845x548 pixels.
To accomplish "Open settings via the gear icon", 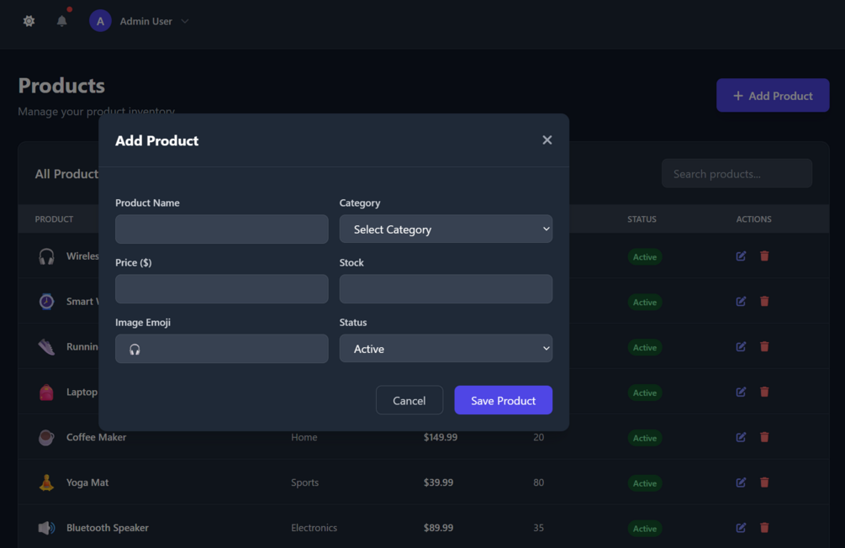I will 29,21.
